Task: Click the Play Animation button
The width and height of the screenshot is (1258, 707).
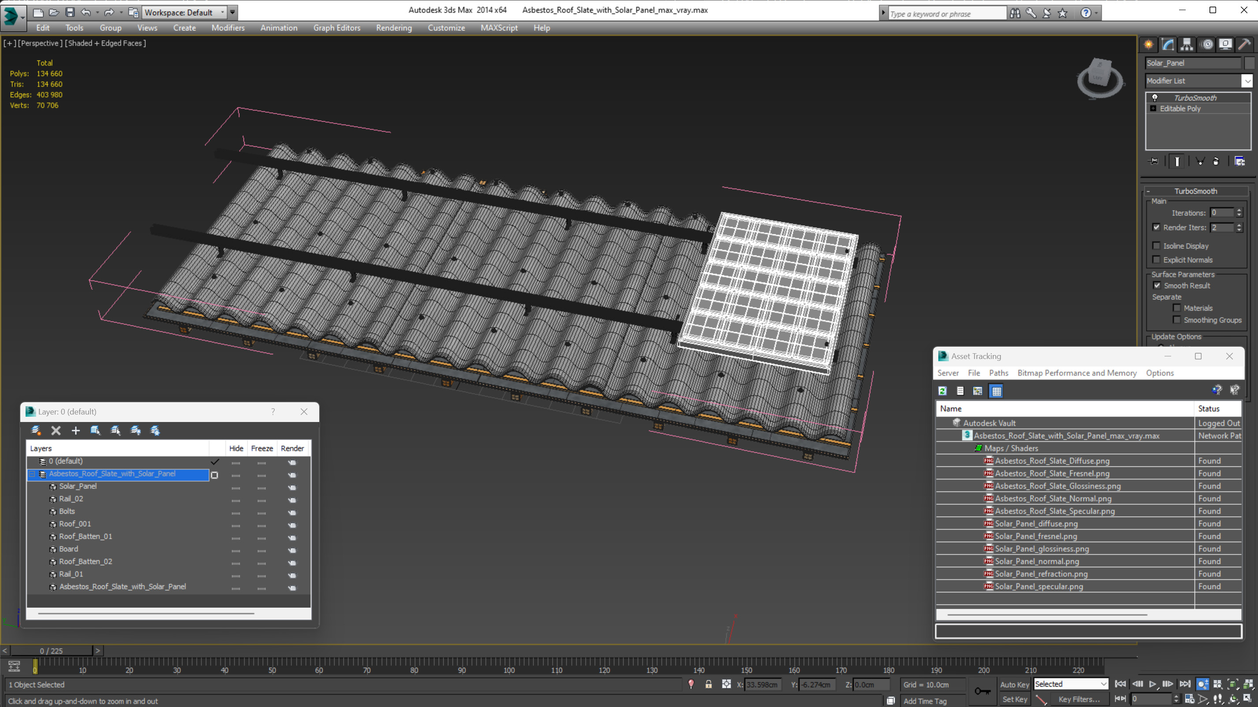Action: click(1153, 684)
